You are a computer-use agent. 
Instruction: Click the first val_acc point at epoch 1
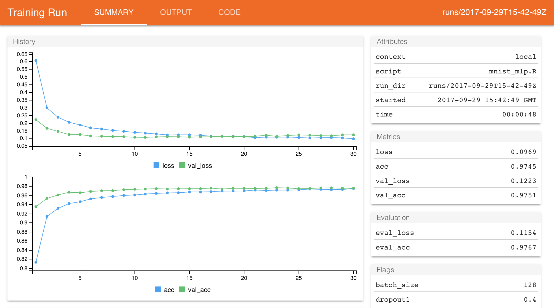[36, 207]
